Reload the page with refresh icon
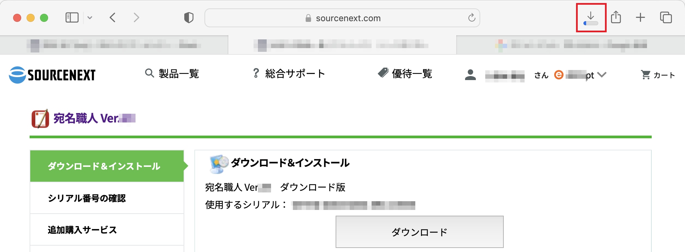This screenshot has width=685, height=252. pyautogui.click(x=472, y=17)
